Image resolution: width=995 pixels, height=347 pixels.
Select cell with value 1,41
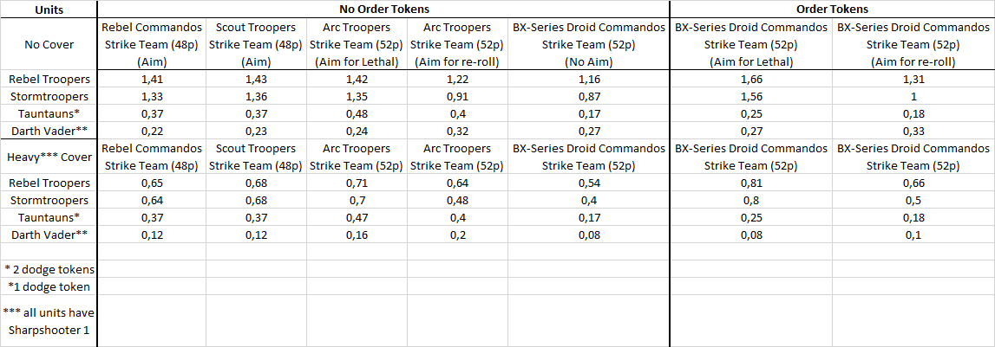151,79
